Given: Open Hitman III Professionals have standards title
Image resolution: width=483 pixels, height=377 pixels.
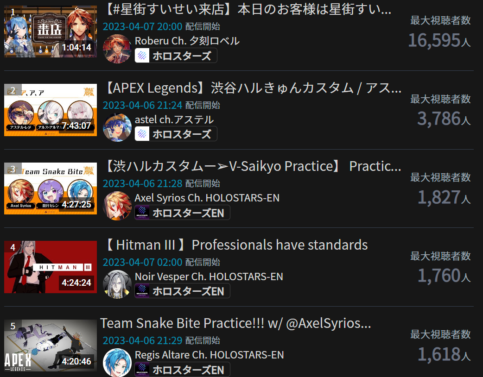Looking at the screenshot, I should click(235, 245).
